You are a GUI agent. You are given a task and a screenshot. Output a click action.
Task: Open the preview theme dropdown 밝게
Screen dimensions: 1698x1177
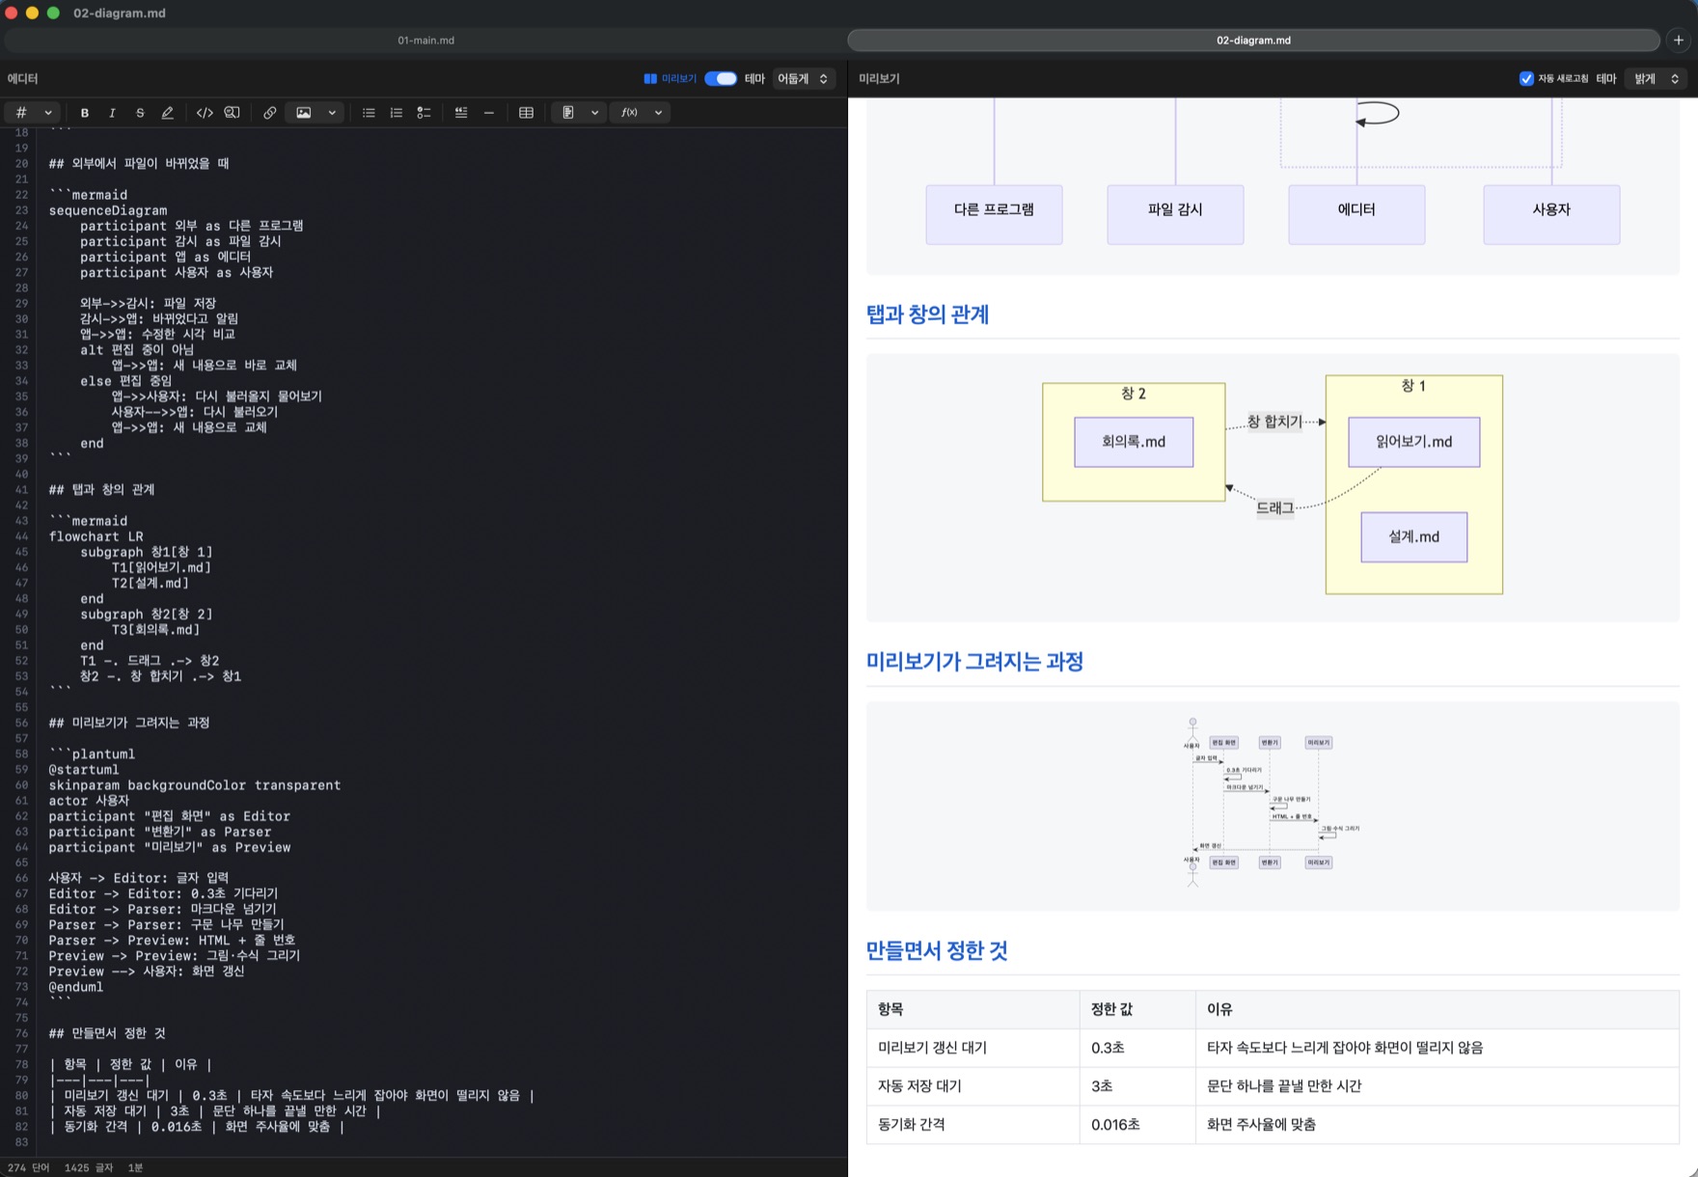pos(1656,79)
